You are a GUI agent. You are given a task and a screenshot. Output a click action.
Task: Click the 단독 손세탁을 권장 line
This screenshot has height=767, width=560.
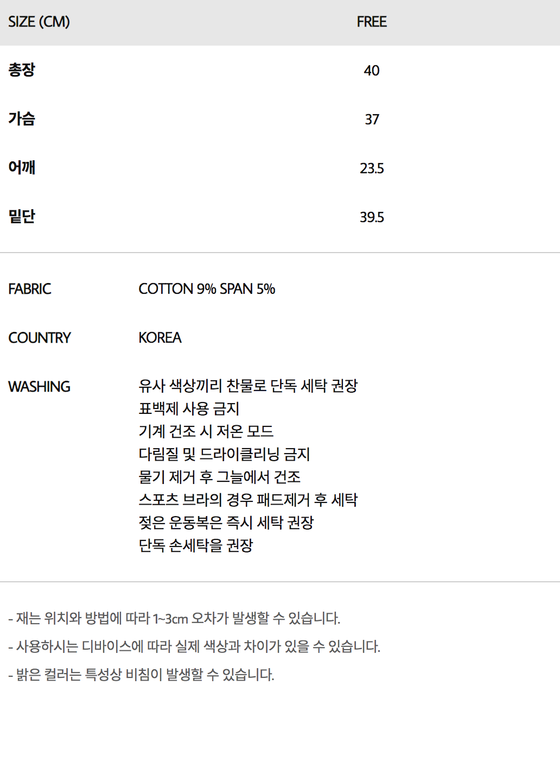coord(196,545)
